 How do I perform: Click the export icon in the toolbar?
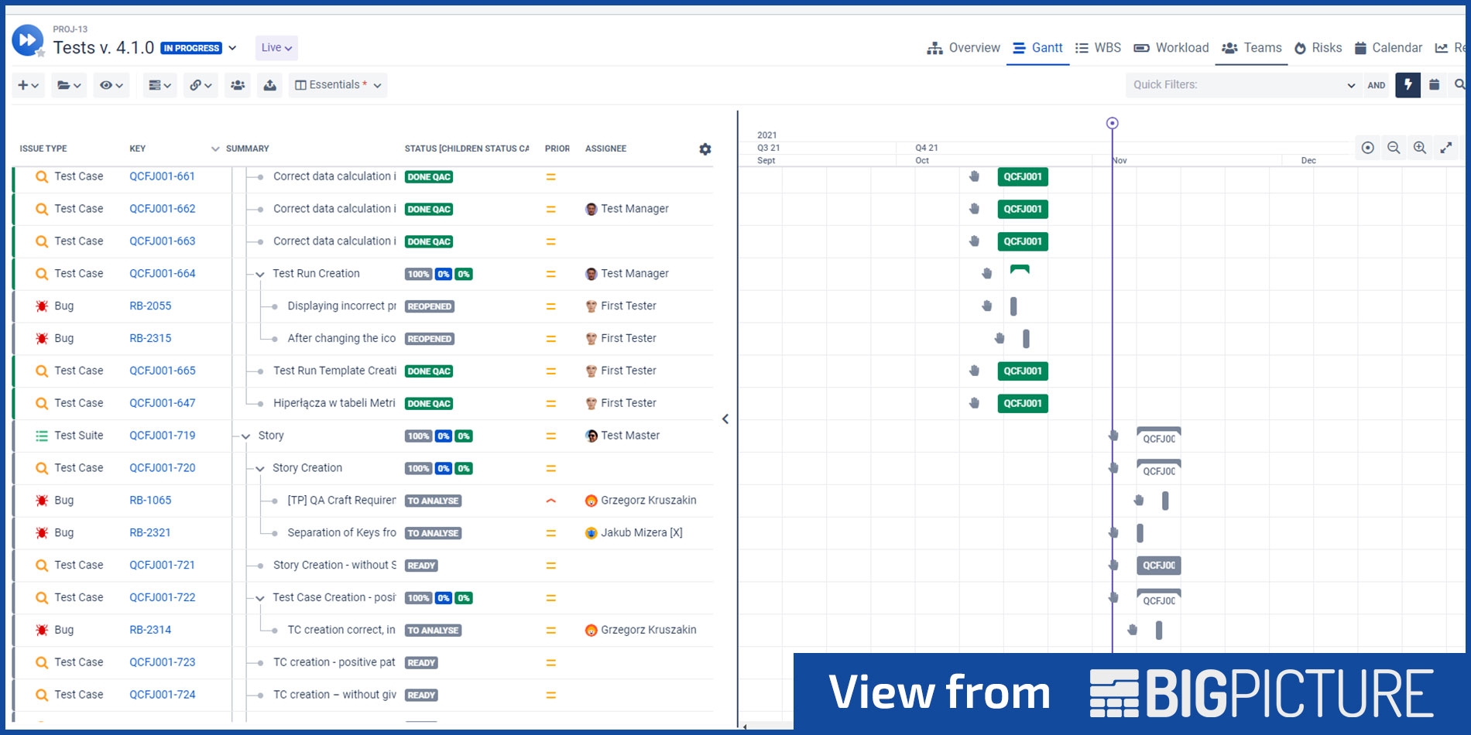point(269,85)
